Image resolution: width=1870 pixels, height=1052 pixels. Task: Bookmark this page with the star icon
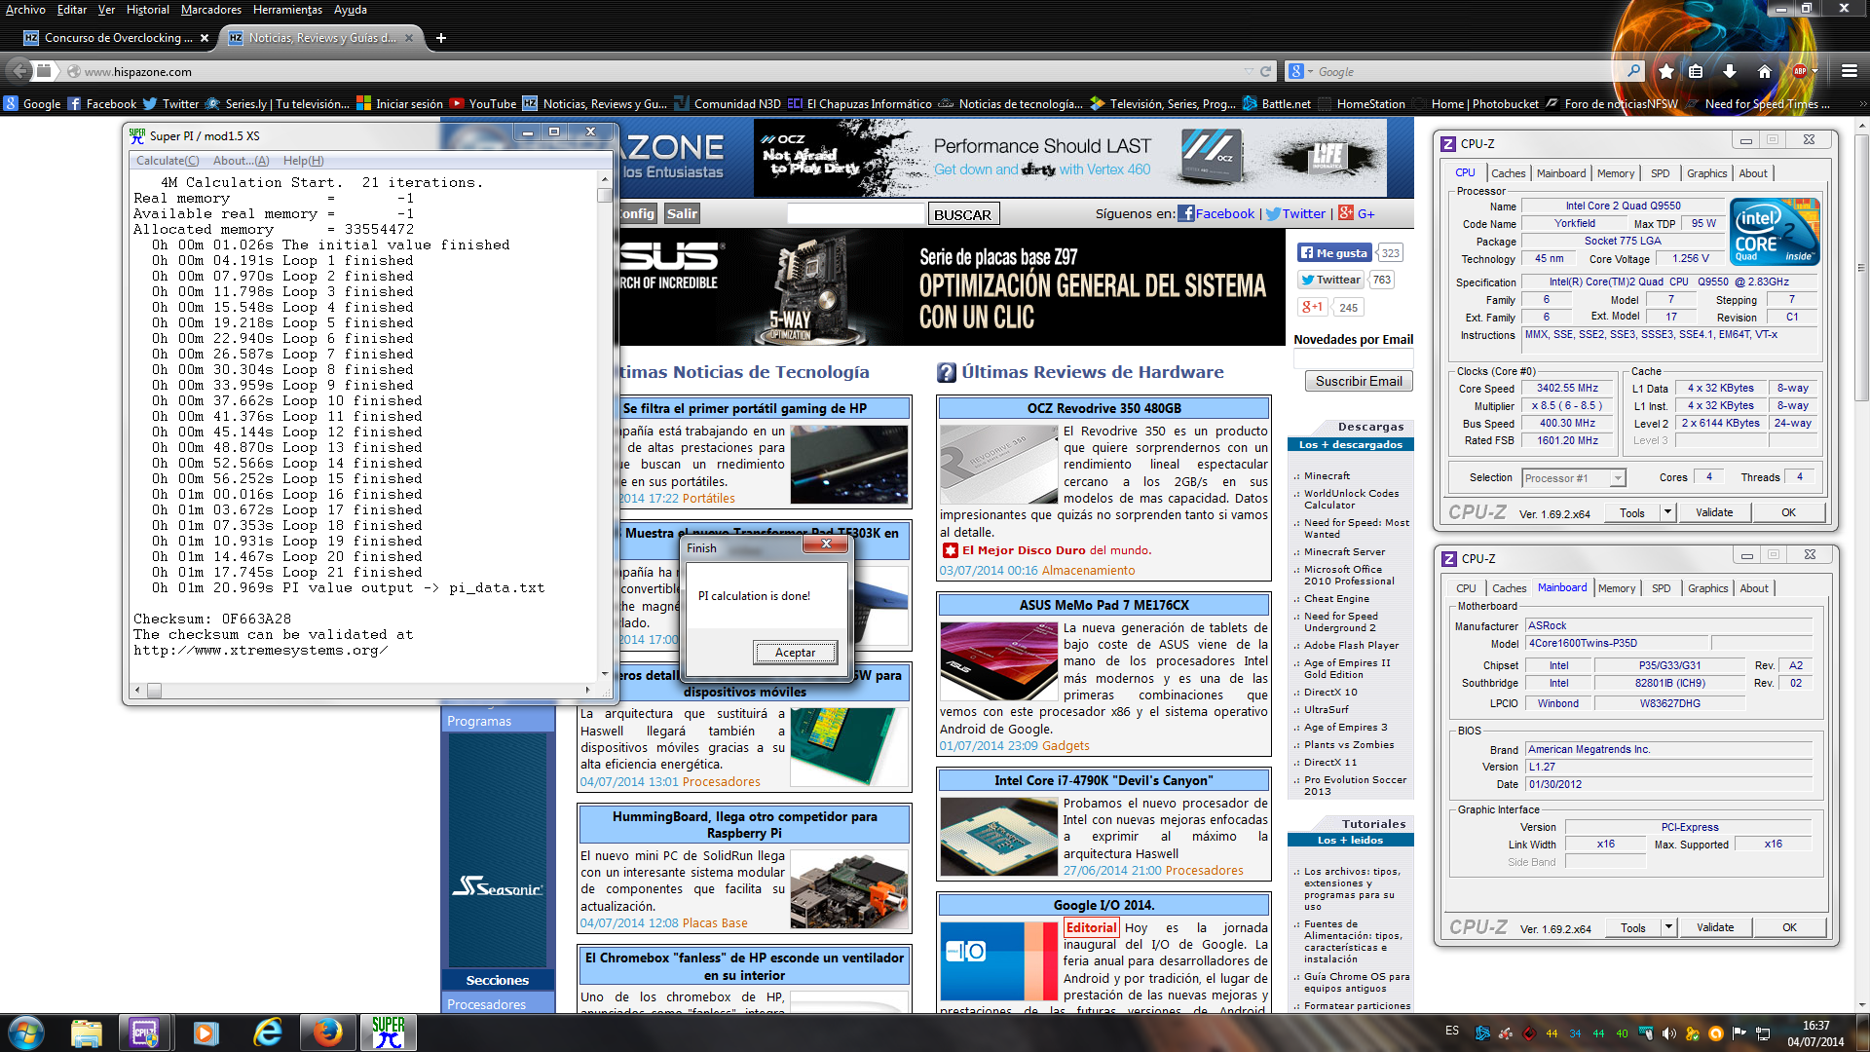[1666, 71]
